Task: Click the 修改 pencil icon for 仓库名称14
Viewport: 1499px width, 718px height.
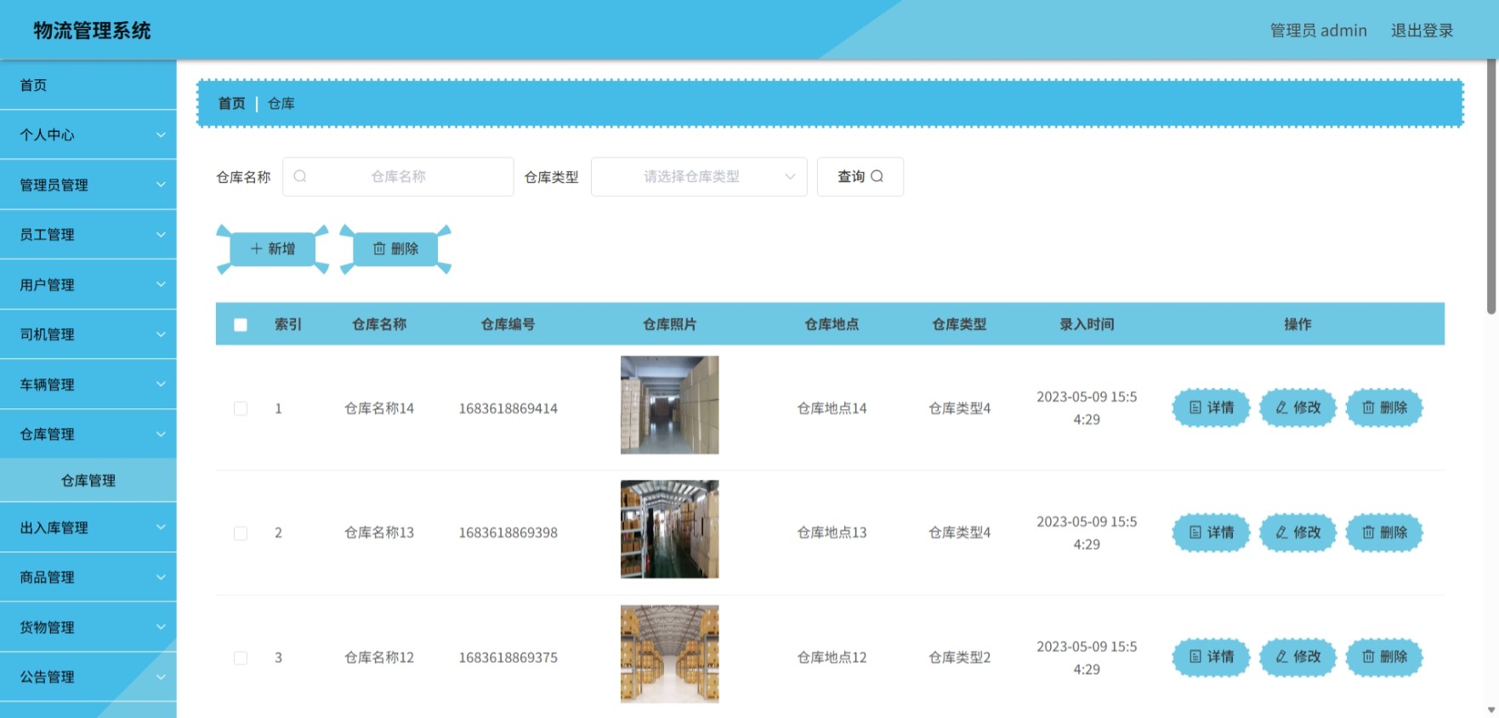Action: click(x=1281, y=407)
